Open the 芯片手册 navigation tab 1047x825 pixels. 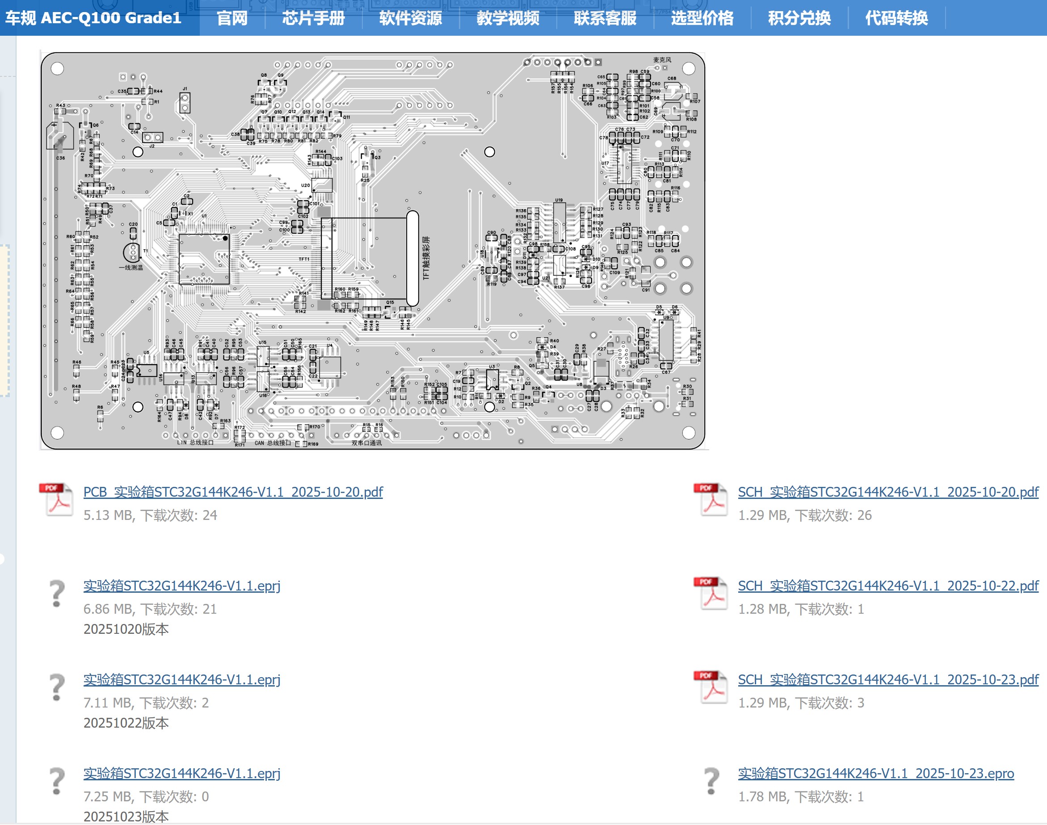[x=313, y=18]
